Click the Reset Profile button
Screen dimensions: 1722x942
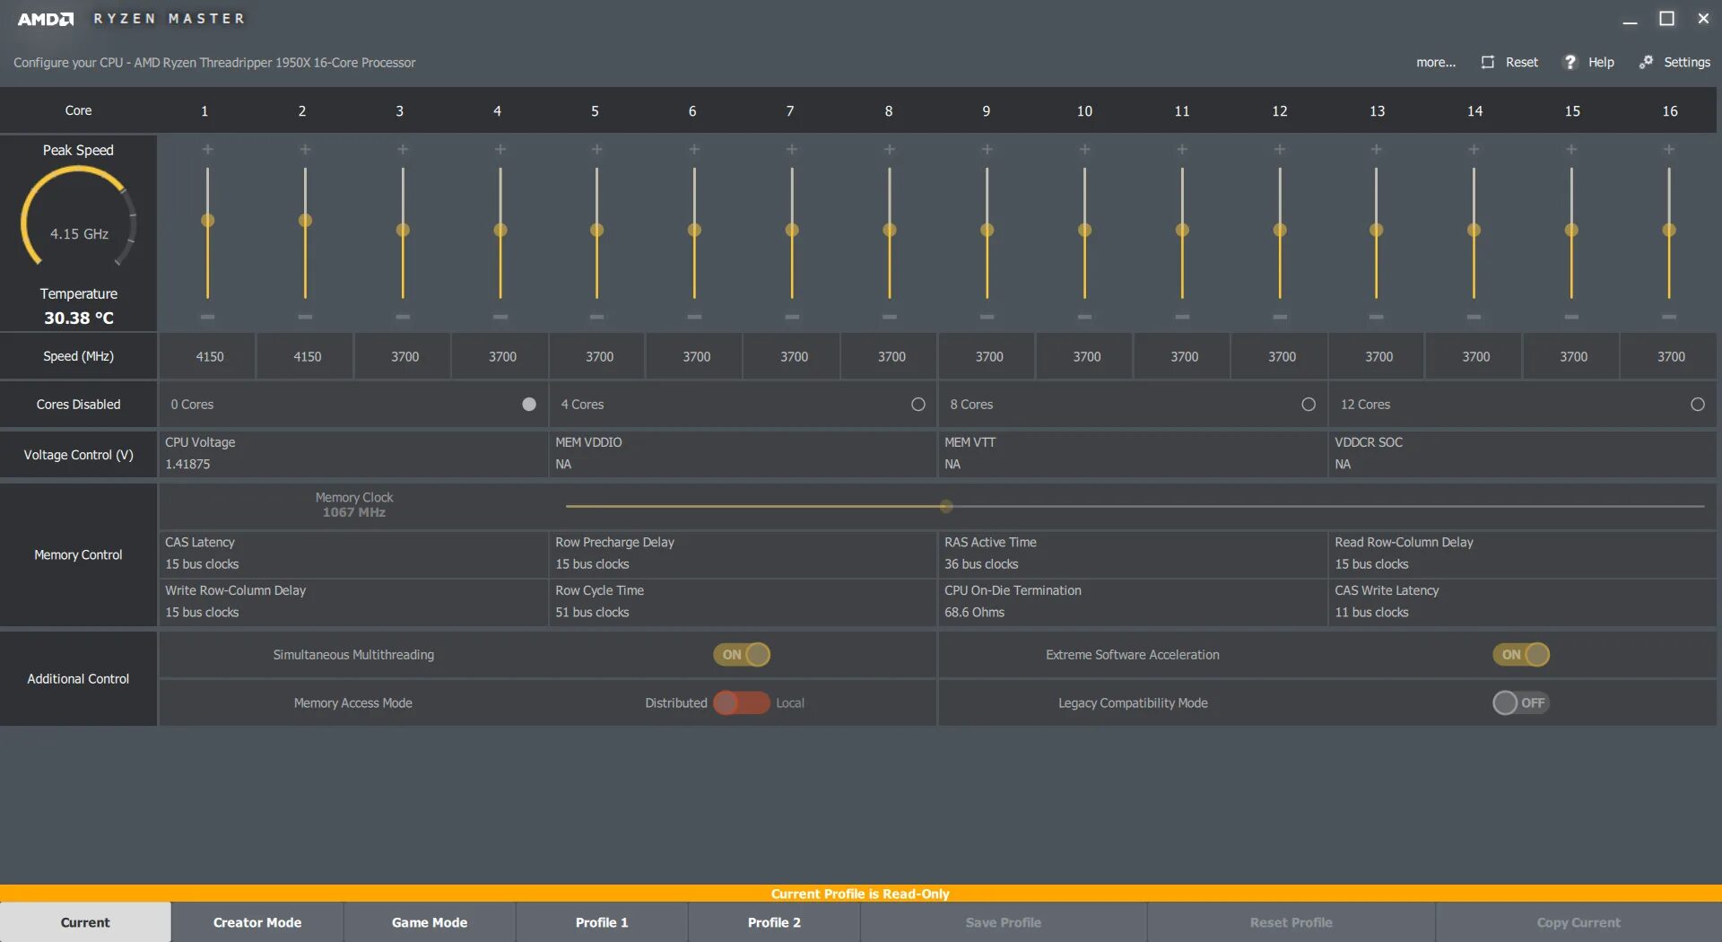[x=1291, y=922]
